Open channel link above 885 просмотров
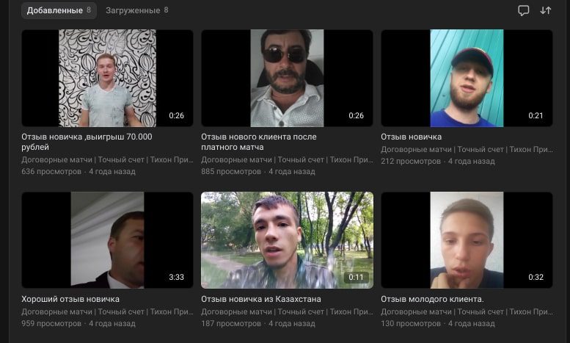 coord(287,160)
